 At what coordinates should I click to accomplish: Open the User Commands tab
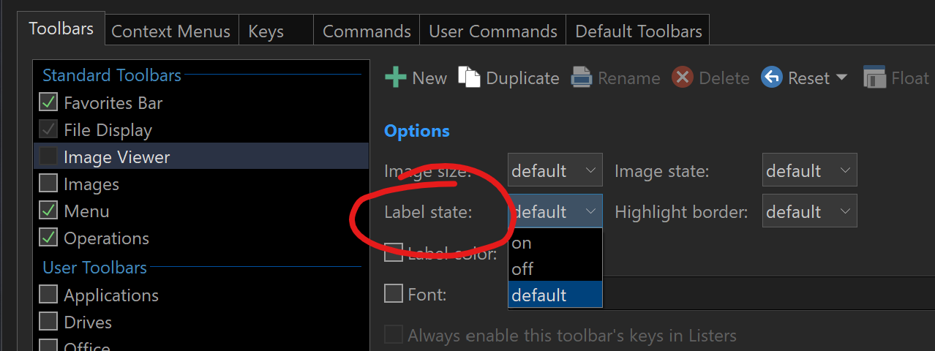(x=493, y=31)
